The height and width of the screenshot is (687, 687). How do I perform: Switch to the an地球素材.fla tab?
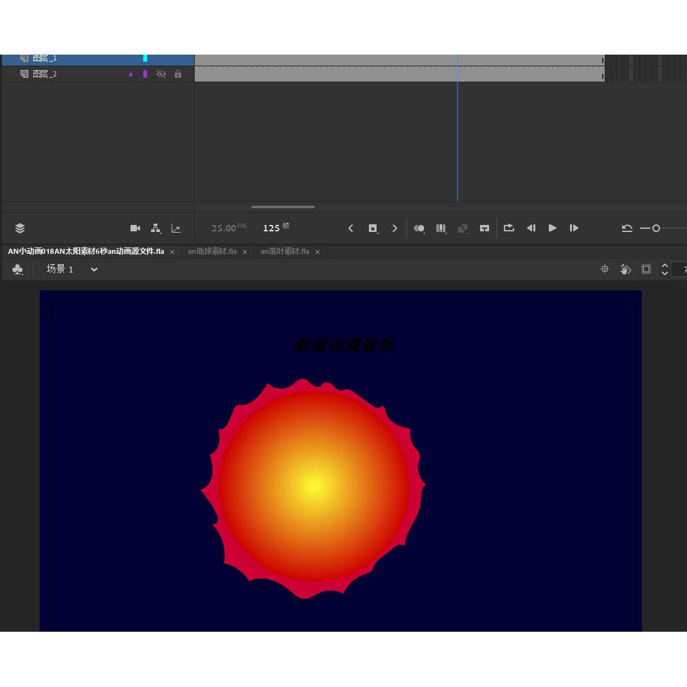pos(212,251)
